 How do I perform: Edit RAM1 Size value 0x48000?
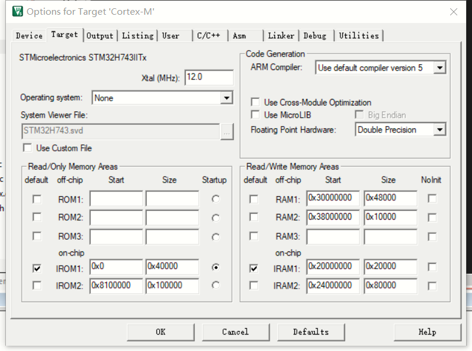point(391,198)
